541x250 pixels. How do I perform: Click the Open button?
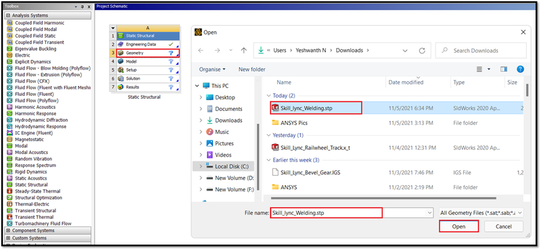(x=458, y=226)
